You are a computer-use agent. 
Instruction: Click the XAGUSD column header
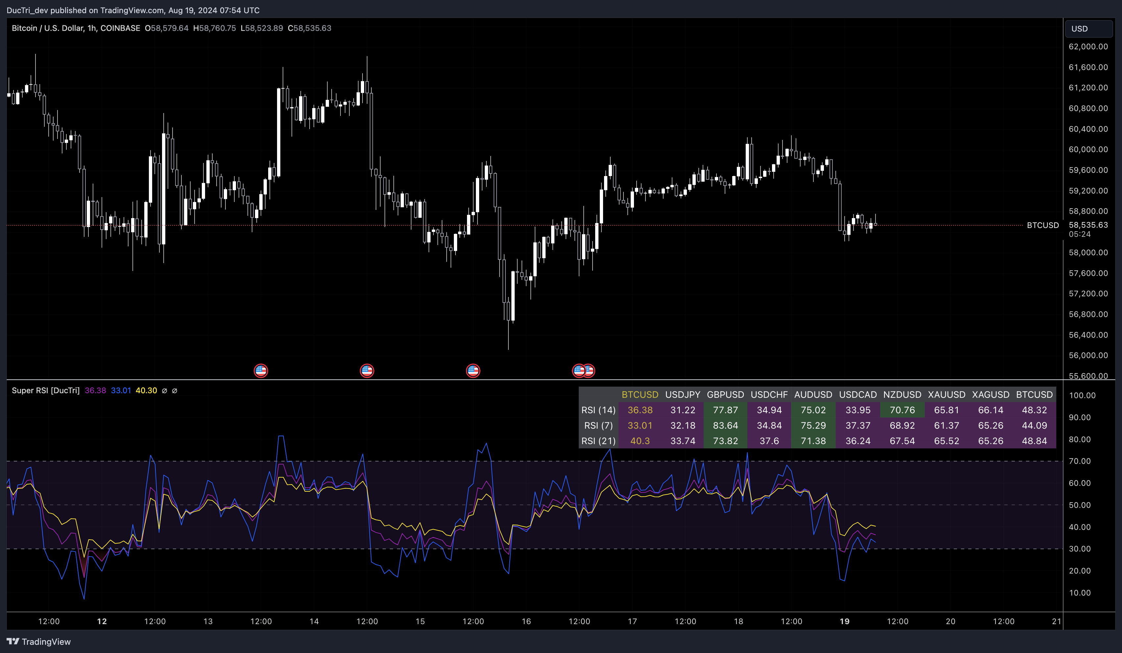pyautogui.click(x=991, y=394)
